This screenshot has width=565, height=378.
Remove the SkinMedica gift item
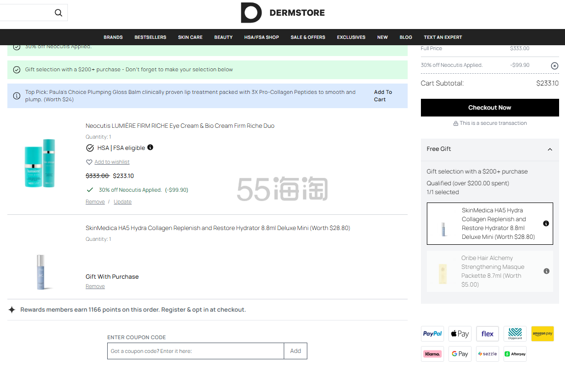pyautogui.click(x=95, y=286)
